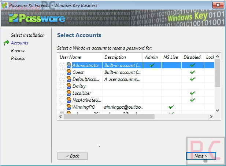Screen dimensions: 226x166
Task: Click the 'A user account m...' description
Action: coord(123,79)
